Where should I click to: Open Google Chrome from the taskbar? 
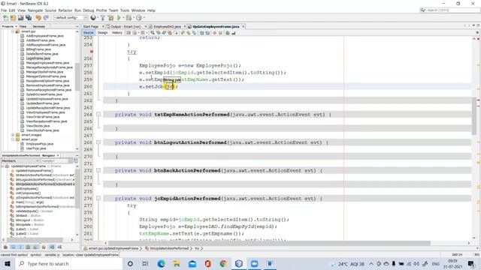[223, 263]
